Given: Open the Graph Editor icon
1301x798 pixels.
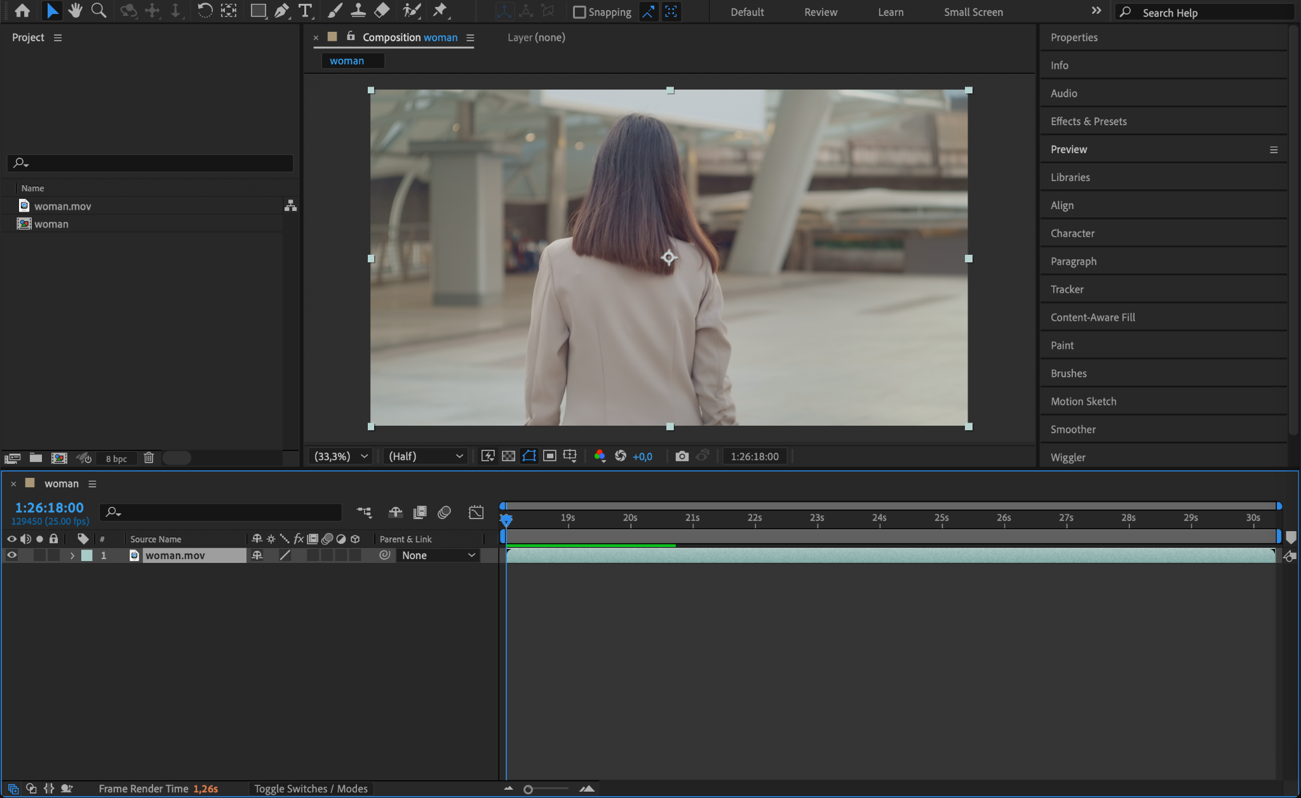Looking at the screenshot, I should 476,512.
